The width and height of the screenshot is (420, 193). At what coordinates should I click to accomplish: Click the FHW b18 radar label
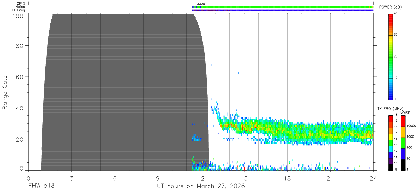[x=41, y=186]
